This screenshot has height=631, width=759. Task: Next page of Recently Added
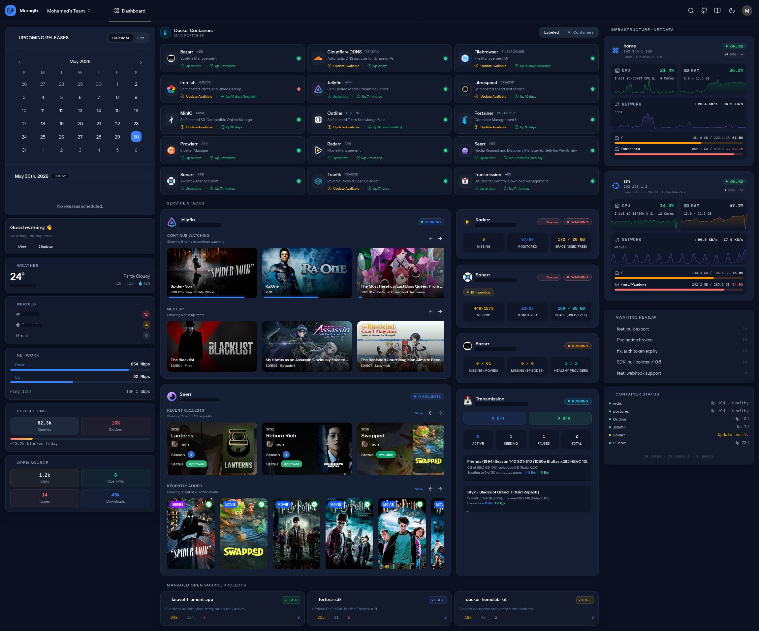tap(440, 489)
